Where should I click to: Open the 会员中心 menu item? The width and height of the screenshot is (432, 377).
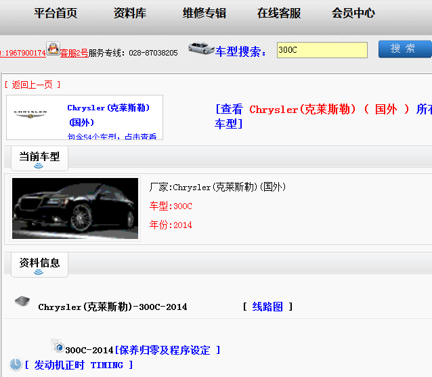(353, 14)
